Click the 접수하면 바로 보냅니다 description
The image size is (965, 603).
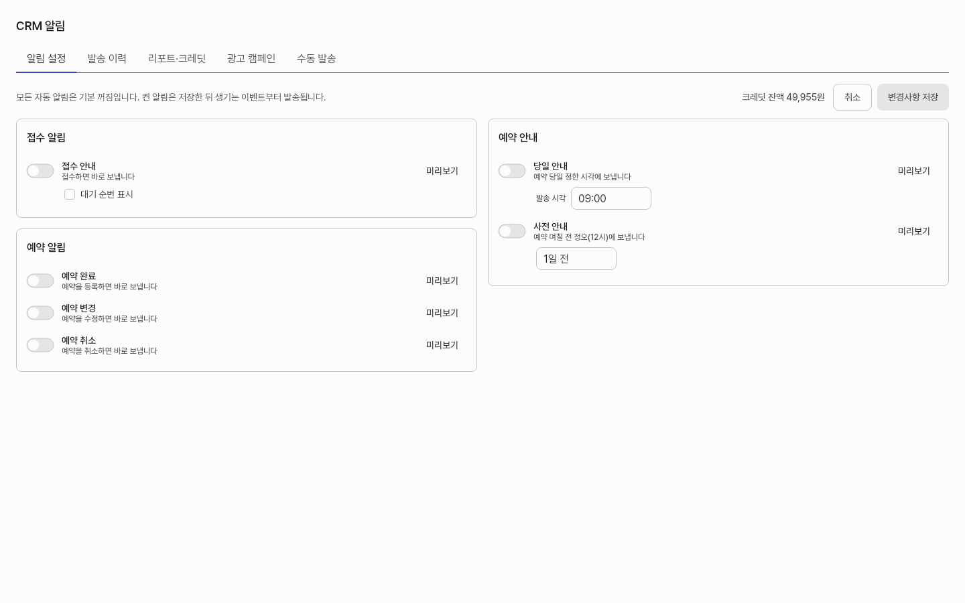point(98,177)
